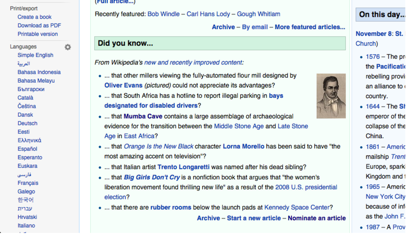Open the Kennedy Space Center link
The height and width of the screenshot is (234, 406).
tap(297, 207)
